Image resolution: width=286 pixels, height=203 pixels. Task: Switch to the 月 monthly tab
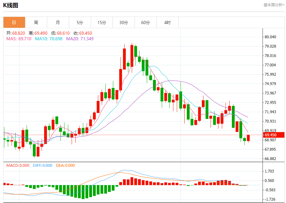(58, 22)
